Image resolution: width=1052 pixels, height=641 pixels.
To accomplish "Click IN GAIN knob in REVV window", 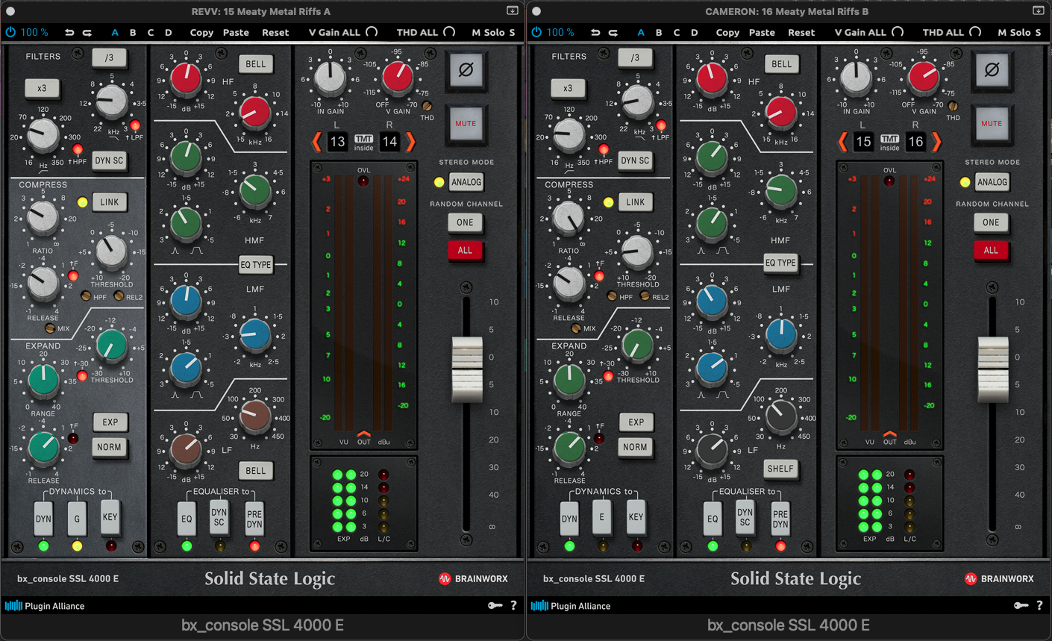I will 331,78.
